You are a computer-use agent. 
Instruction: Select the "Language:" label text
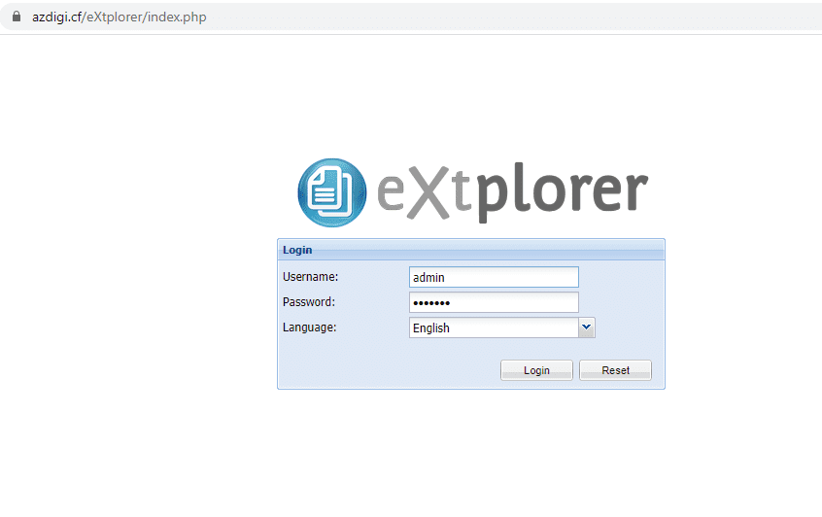309,327
